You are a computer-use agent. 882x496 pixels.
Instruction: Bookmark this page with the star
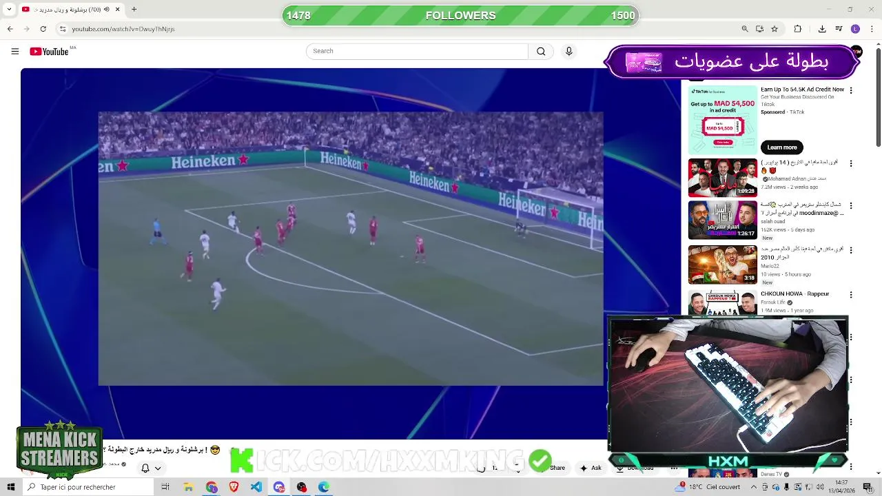[775, 29]
